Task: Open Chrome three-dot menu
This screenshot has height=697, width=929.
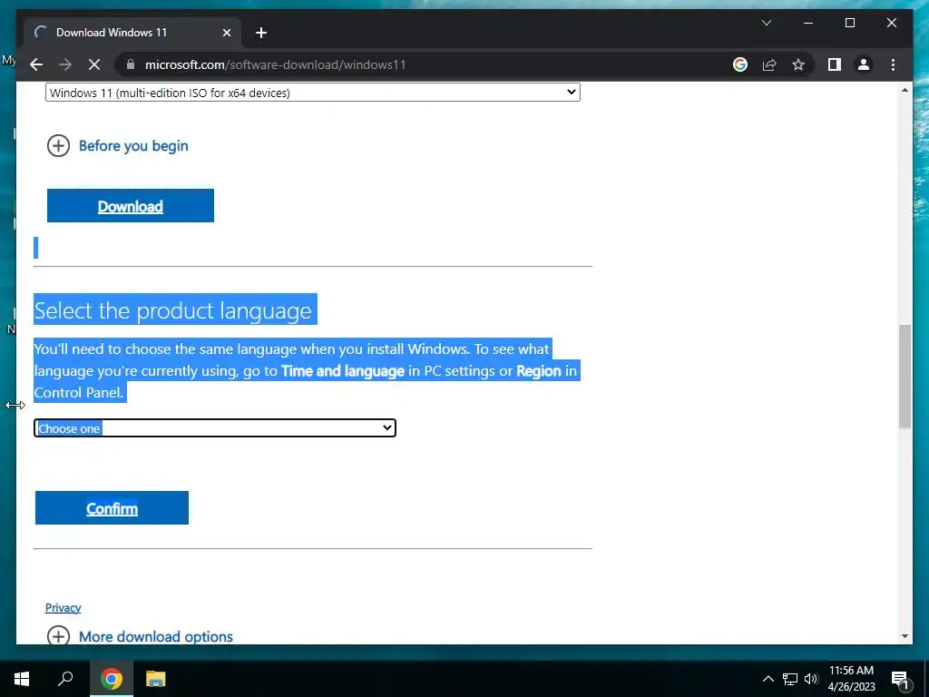Action: 893,64
